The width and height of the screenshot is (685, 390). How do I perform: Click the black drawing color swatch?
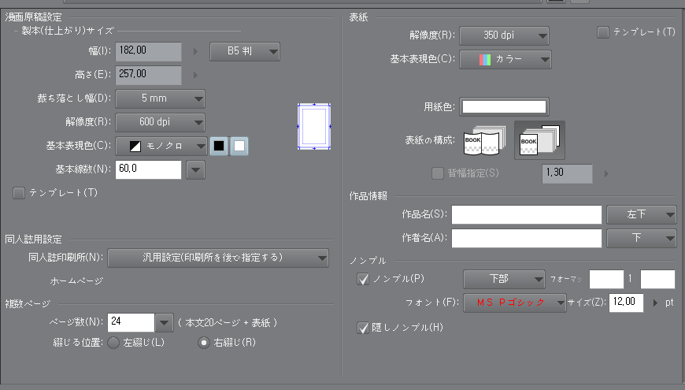click(219, 146)
